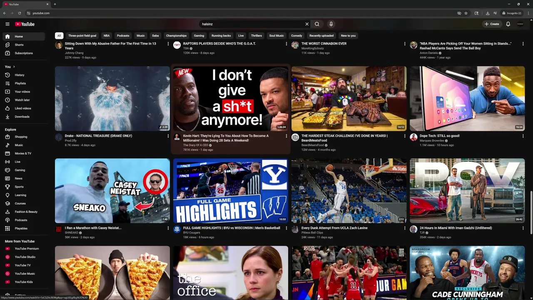Image resolution: width=533 pixels, height=300 pixels.
Task: Open YouTube TV link
Action: click(x=23, y=265)
